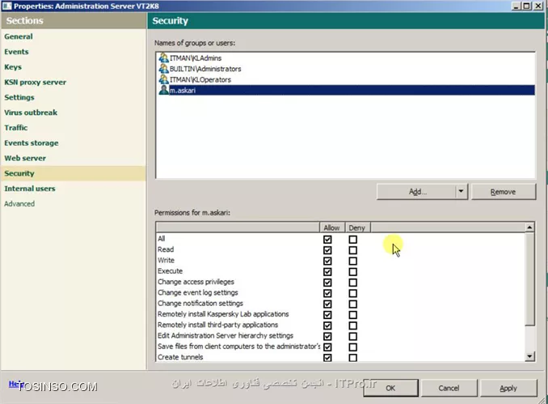Click the Remotely install third-party applications label

point(217,325)
